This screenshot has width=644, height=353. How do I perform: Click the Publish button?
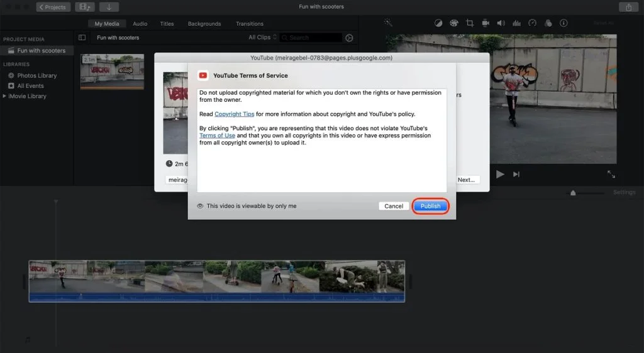pyautogui.click(x=431, y=206)
